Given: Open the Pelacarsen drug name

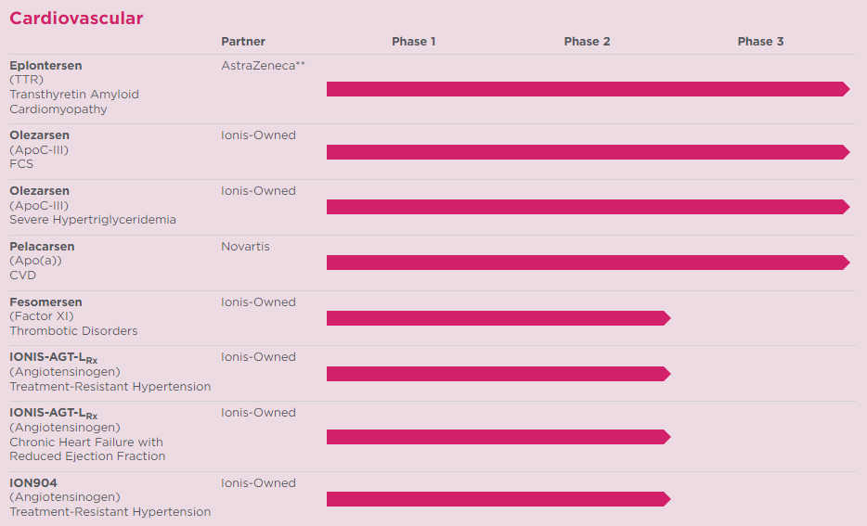Looking at the screenshot, I should tap(42, 247).
